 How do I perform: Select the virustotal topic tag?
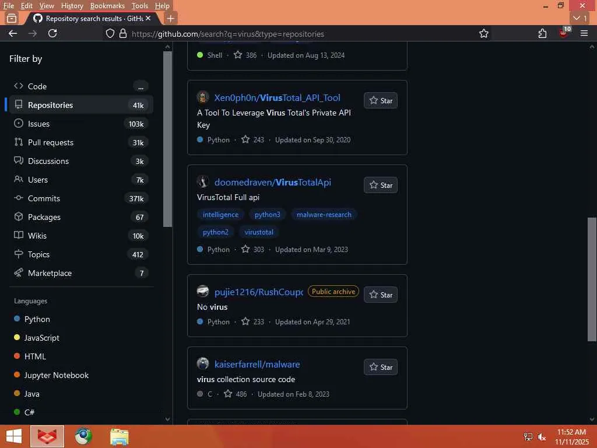point(259,232)
